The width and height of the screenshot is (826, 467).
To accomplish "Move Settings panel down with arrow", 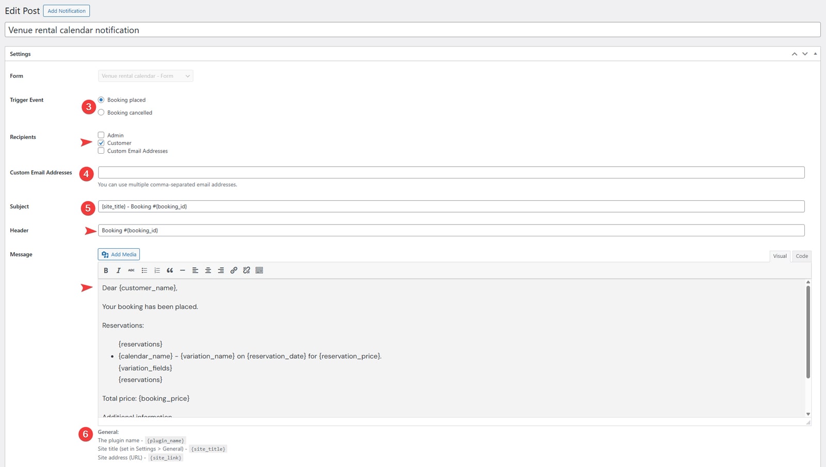I will coord(805,54).
